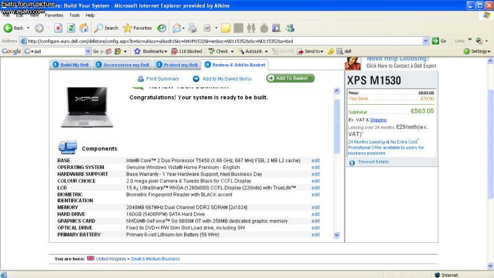Viewport: 494px width, 278px height.
Task: Click the Shipping link
Action: (378, 120)
